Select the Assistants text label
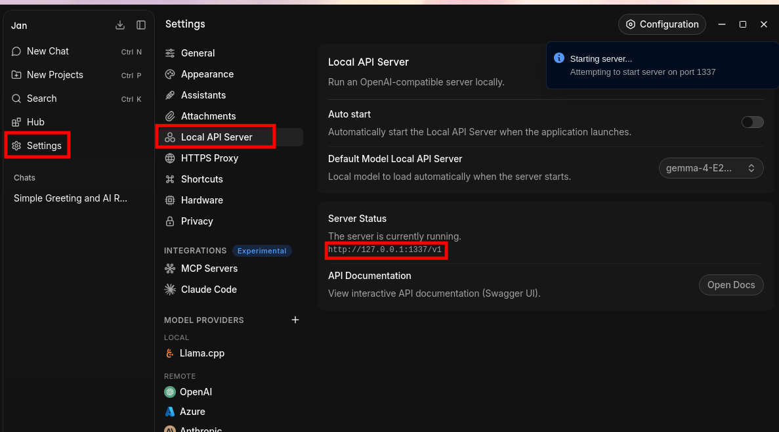 pos(203,95)
